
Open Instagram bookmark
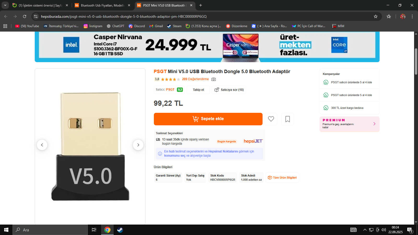tap(93, 26)
